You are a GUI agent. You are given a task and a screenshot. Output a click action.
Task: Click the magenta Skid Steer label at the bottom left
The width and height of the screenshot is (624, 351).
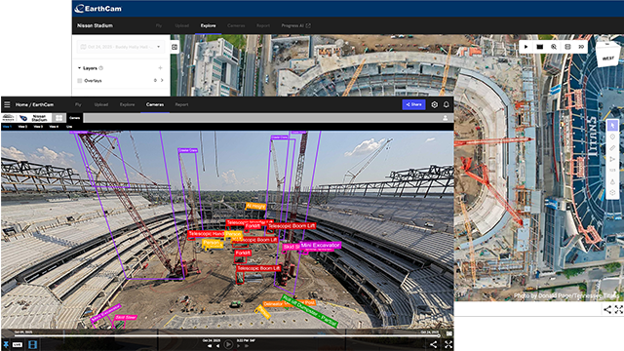click(x=126, y=317)
